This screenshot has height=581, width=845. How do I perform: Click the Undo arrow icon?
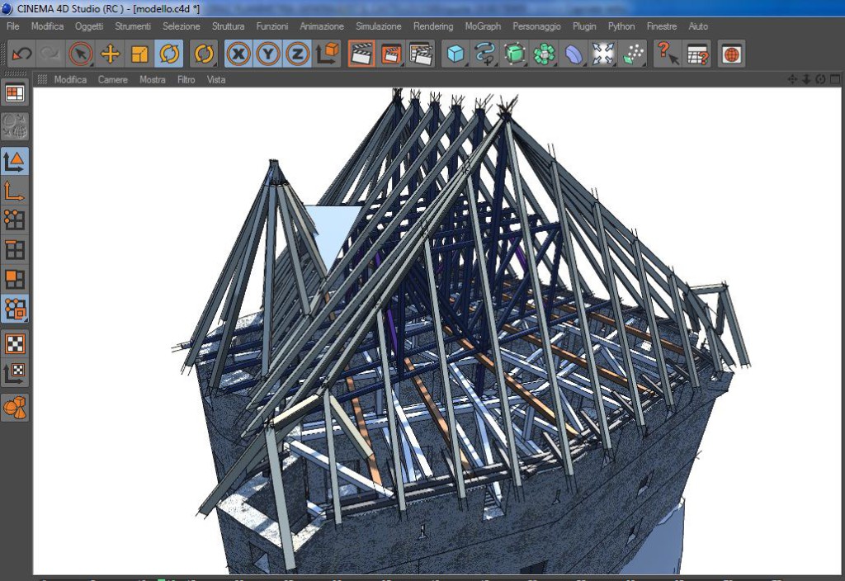(22, 54)
